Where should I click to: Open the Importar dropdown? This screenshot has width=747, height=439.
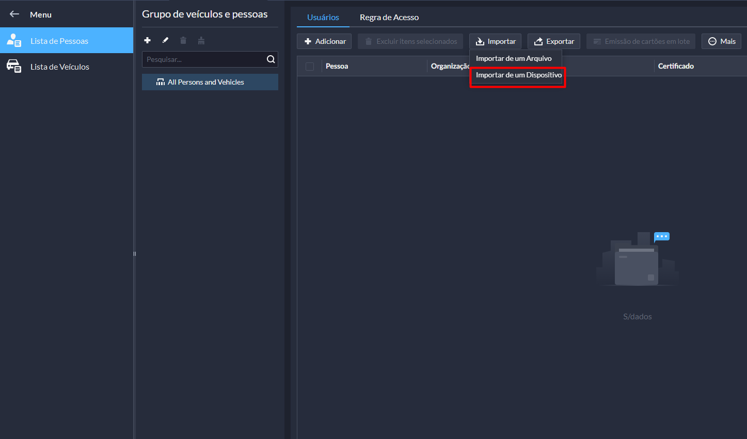pos(495,41)
